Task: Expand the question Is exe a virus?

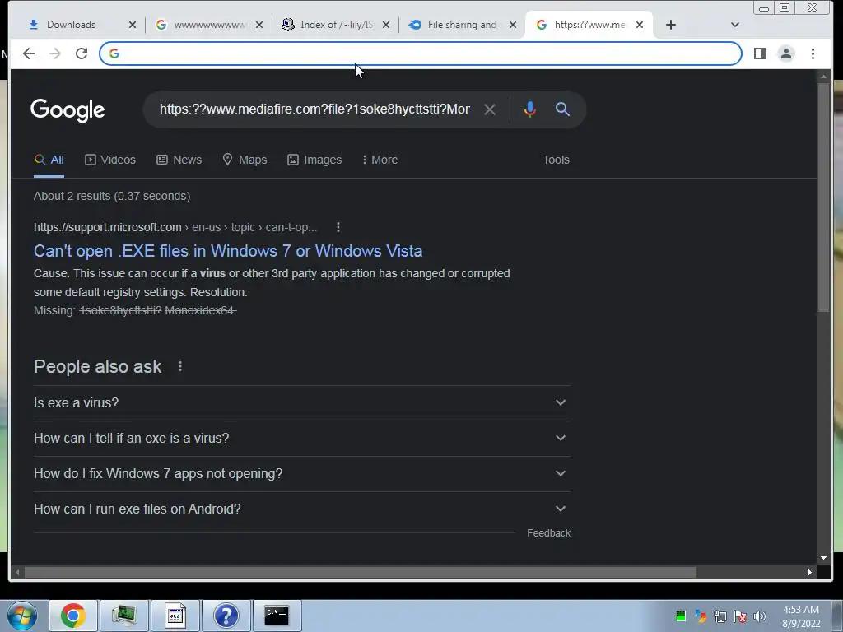Action: 301,403
